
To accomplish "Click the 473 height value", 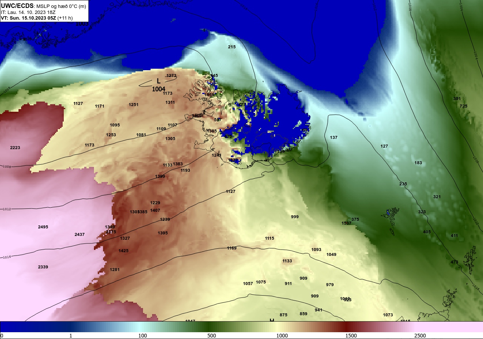I will click(x=454, y=262).
